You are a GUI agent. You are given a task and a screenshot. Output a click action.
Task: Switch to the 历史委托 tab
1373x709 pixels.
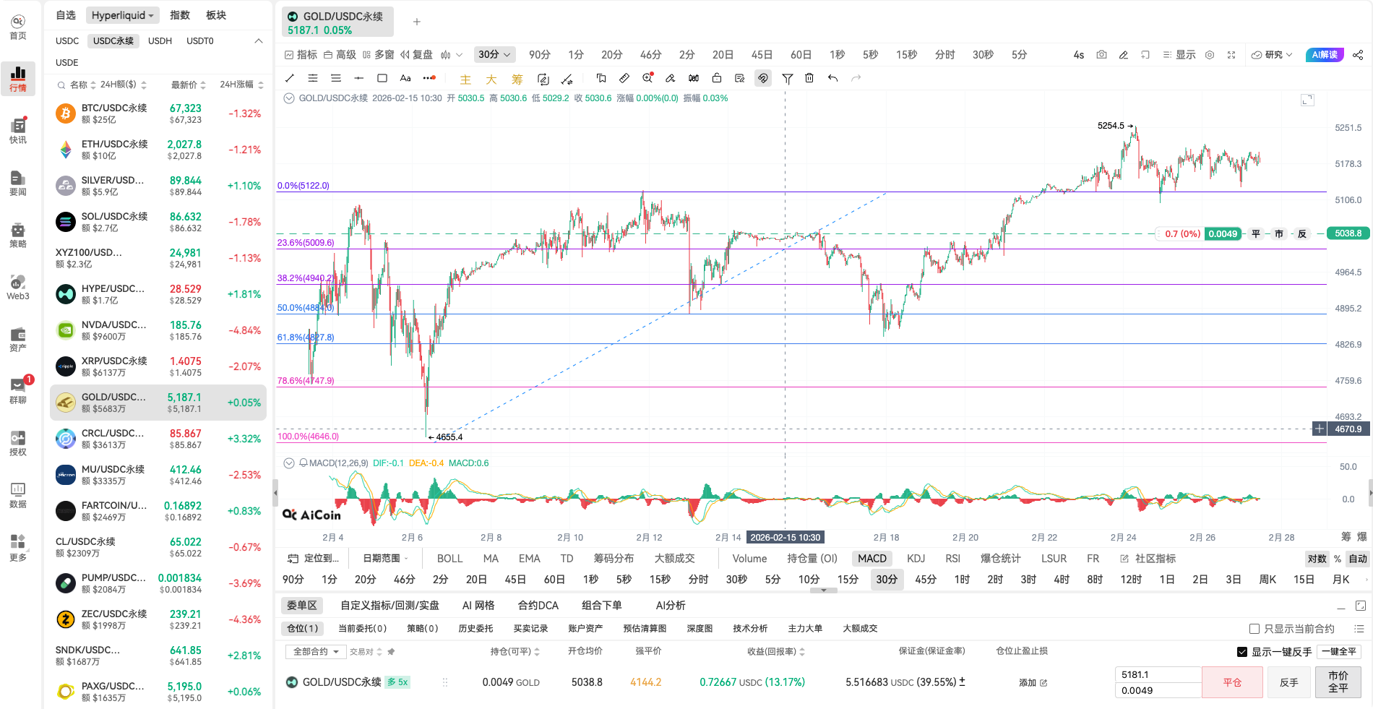tap(475, 629)
